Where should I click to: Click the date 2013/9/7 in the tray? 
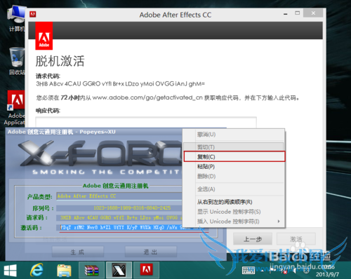point(327,274)
